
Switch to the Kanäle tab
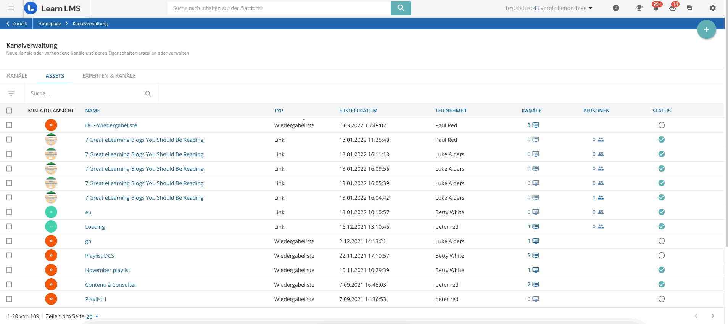coord(17,76)
